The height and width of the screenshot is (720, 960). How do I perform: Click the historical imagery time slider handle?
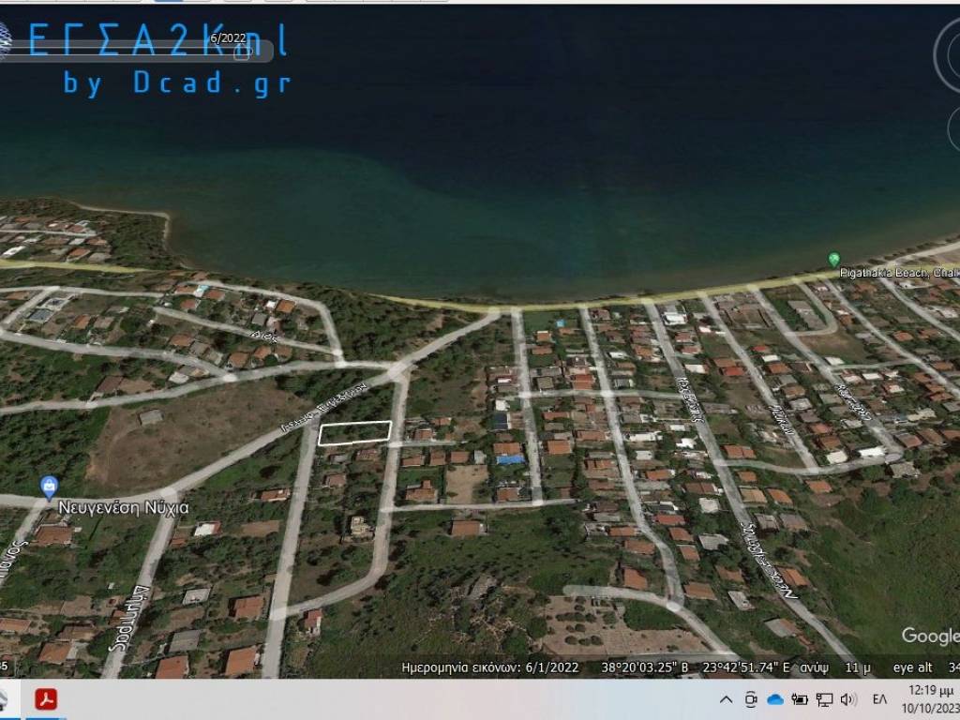click(241, 52)
